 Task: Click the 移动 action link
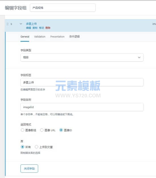41,28
